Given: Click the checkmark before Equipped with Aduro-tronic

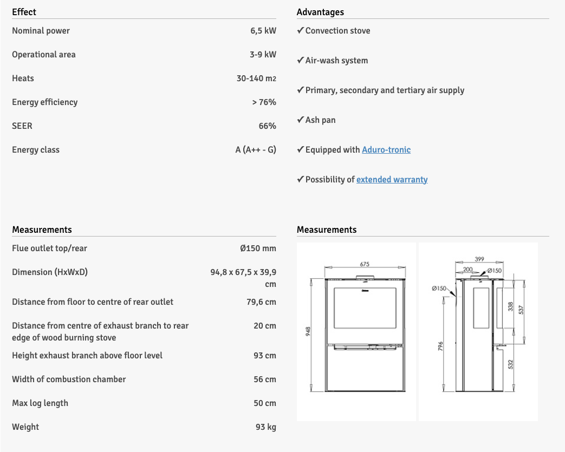Looking at the screenshot, I should [x=300, y=150].
